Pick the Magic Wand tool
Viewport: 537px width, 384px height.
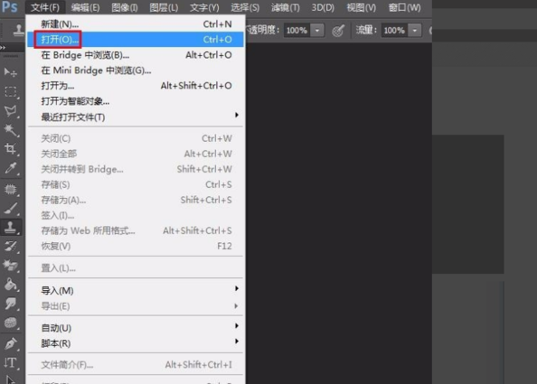(11, 130)
